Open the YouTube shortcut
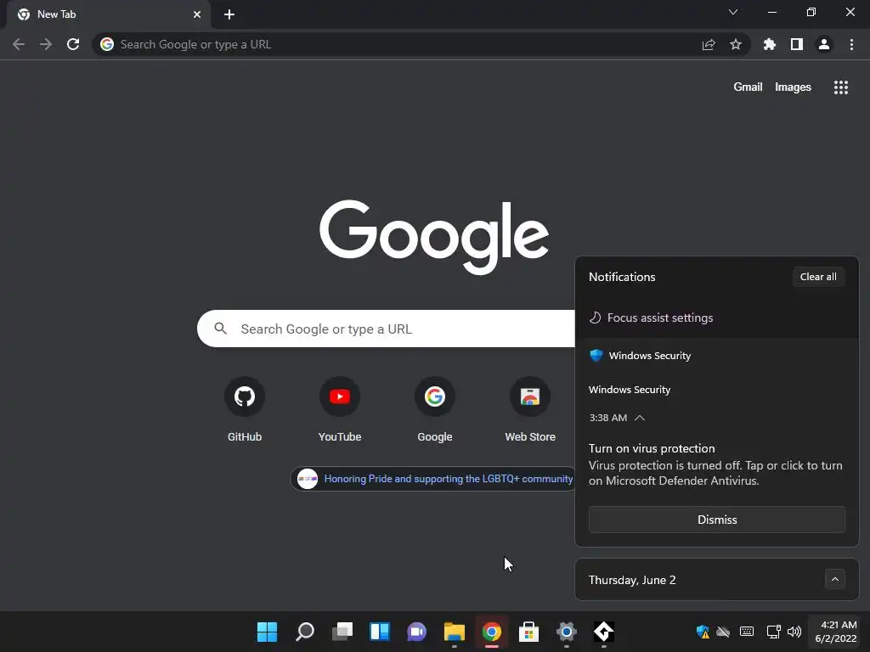The width and height of the screenshot is (870, 652). tap(340, 410)
